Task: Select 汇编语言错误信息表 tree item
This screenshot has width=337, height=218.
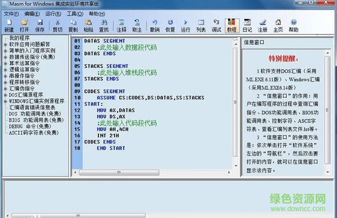Action: 32,107
